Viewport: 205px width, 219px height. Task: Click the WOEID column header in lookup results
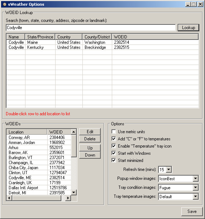pos(155,37)
